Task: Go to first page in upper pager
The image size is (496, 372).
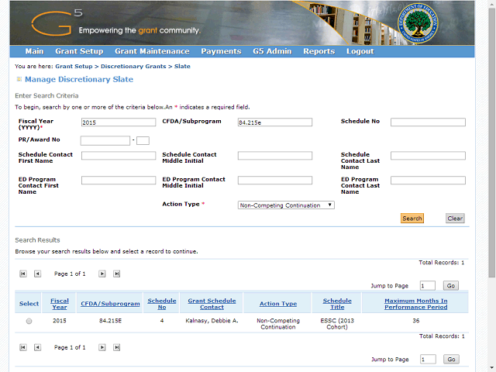Action: [23, 274]
